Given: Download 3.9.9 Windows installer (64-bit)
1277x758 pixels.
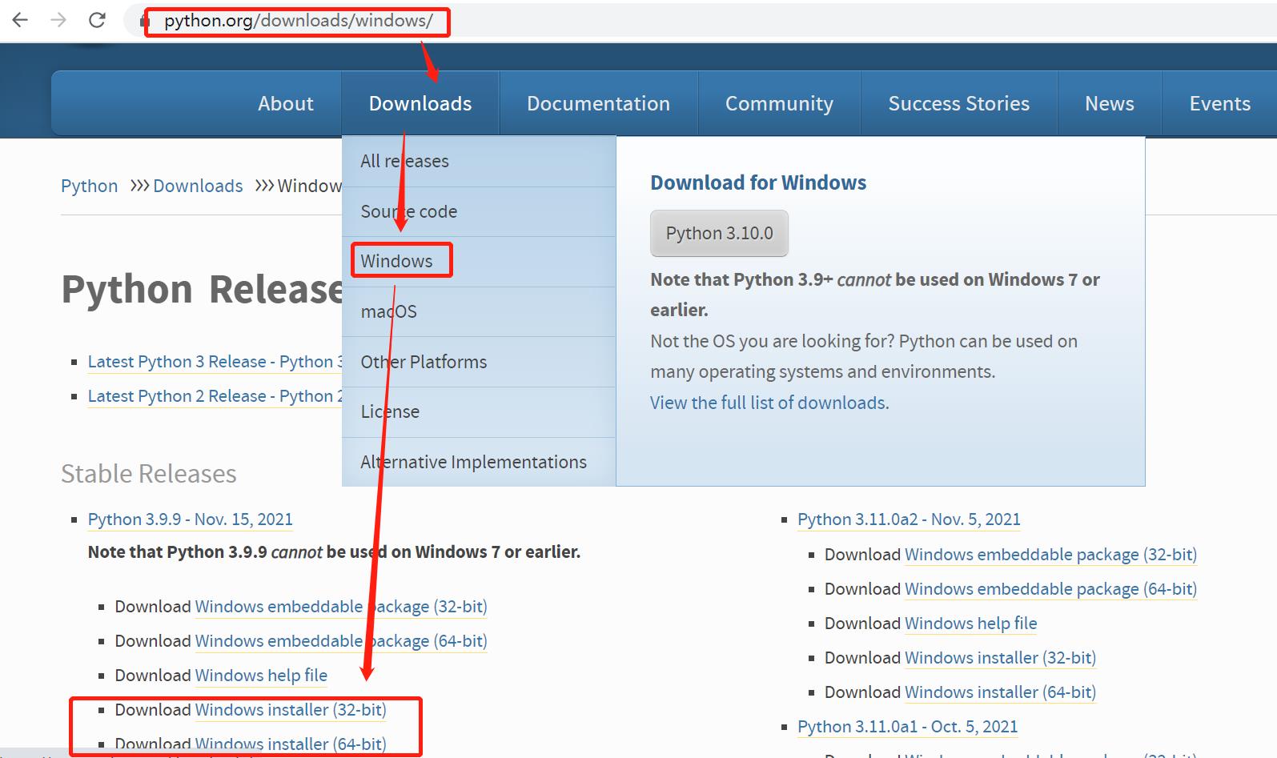Looking at the screenshot, I should pos(291,744).
